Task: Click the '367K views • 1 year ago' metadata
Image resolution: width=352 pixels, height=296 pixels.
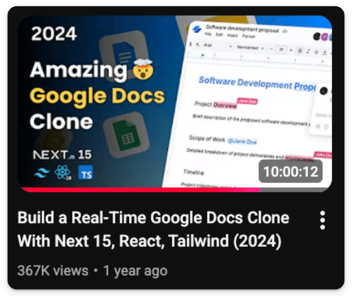Action: click(92, 271)
